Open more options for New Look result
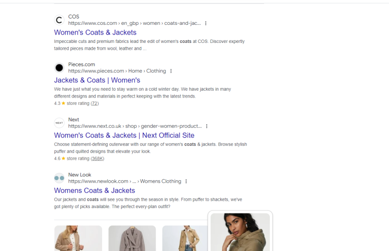389x251 pixels. pyautogui.click(x=186, y=182)
